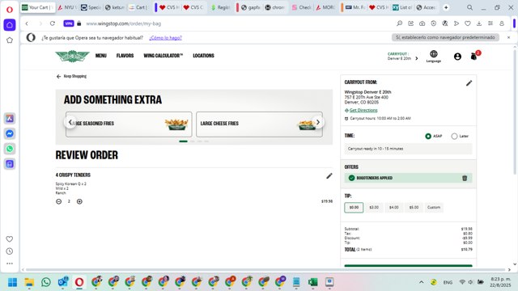Go back with Keep Shopping arrow
This screenshot has height=291, width=518.
71,76
